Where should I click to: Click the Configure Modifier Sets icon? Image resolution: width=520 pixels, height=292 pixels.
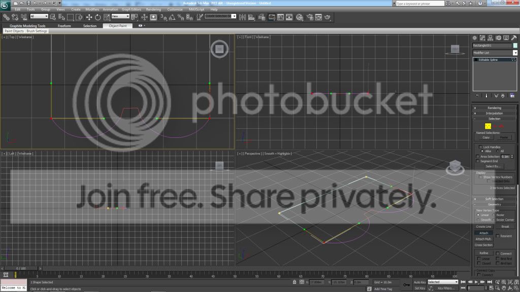[x=512, y=96]
